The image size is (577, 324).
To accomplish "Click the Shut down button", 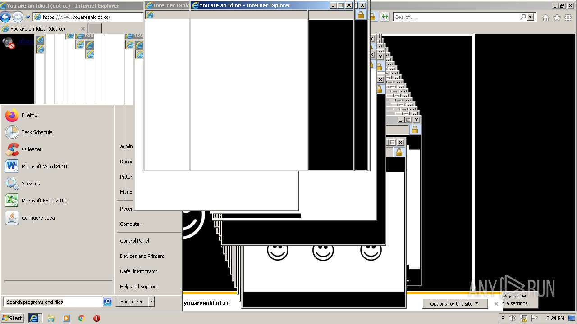I will click(x=132, y=301).
